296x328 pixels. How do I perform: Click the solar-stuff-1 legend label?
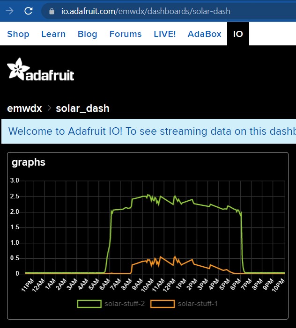(x=198, y=304)
